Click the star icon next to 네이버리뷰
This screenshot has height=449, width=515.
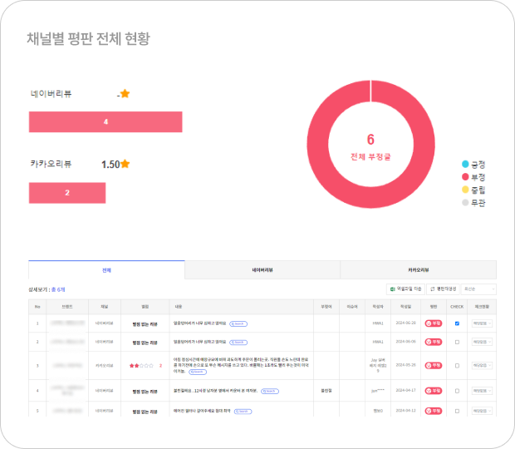coord(125,94)
